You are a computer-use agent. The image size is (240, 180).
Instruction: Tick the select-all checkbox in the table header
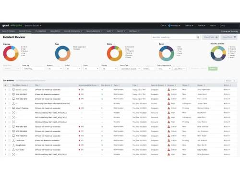click(9, 85)
